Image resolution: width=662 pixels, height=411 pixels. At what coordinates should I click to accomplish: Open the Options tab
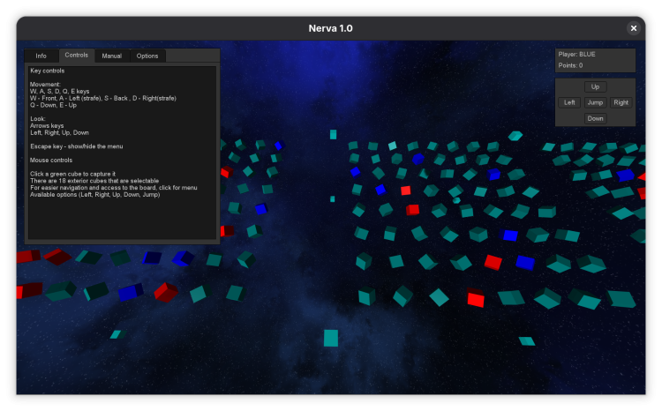coord(147,56)
